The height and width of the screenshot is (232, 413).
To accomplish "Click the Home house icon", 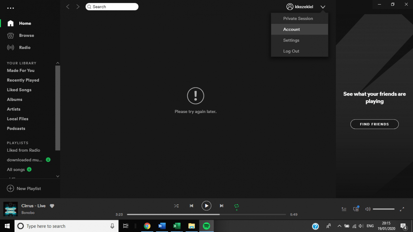I will 11,23.
